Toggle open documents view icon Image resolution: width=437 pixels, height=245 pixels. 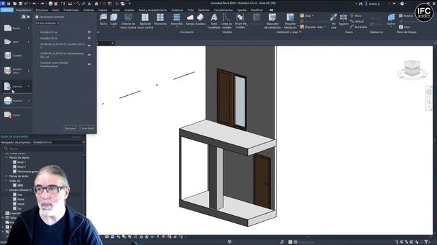(x=28, y=16)
